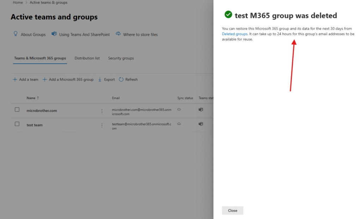
Task: Open the Teams & Microsoft 365 groups tab
Action: click(x=40, y=58)
